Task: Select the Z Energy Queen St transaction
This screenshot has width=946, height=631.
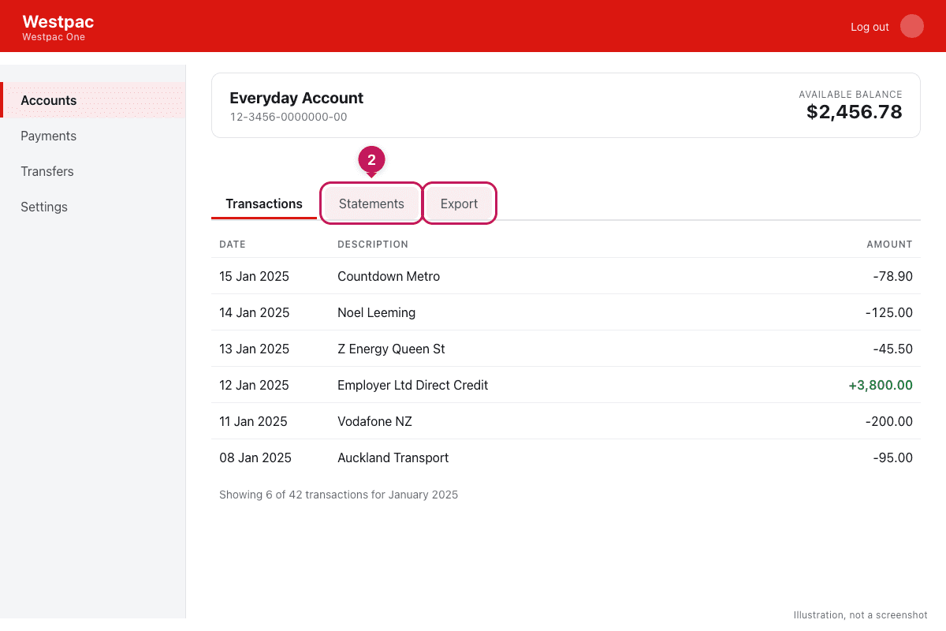Action: click(x=566, y=349)
